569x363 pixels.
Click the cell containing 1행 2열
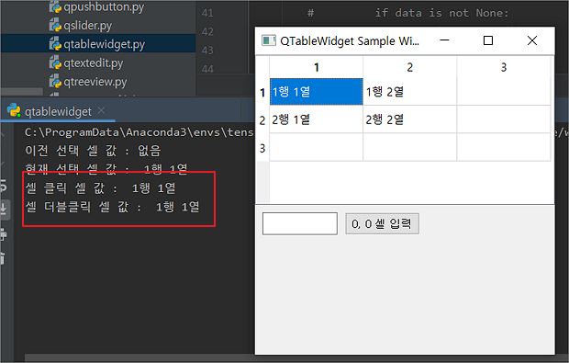pyautogui.click(x=409, y=92)
